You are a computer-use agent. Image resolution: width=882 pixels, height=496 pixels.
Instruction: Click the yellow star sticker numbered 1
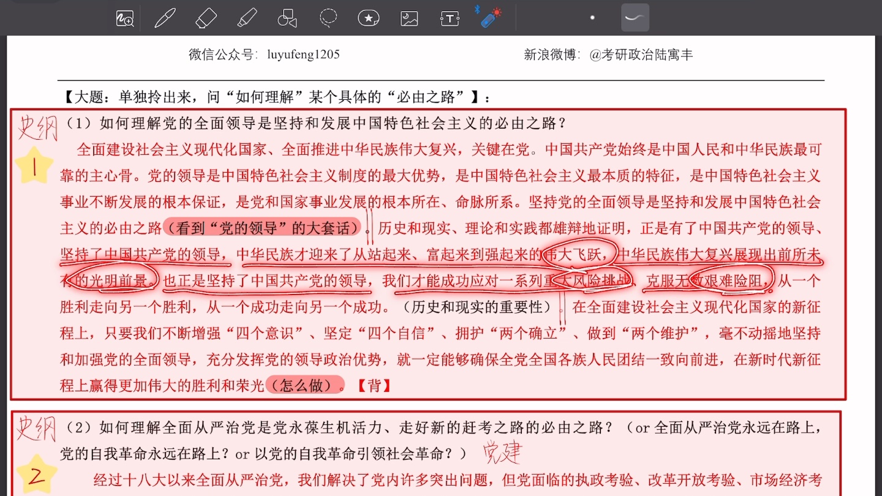(34, 166)
